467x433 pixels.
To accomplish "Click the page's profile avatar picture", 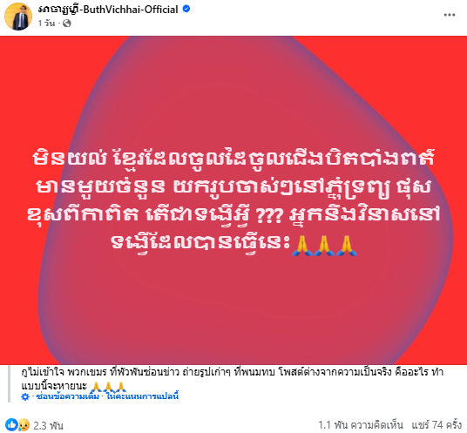I will pyautogui.click(x=18, y=17).
